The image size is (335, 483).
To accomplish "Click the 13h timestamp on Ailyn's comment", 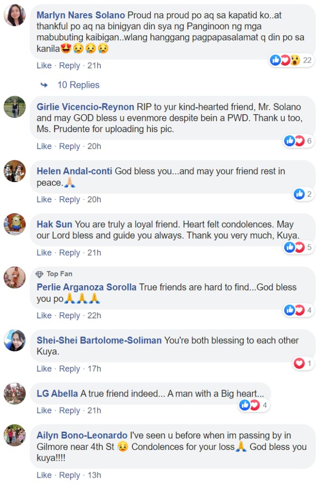I will coord(94,475).
